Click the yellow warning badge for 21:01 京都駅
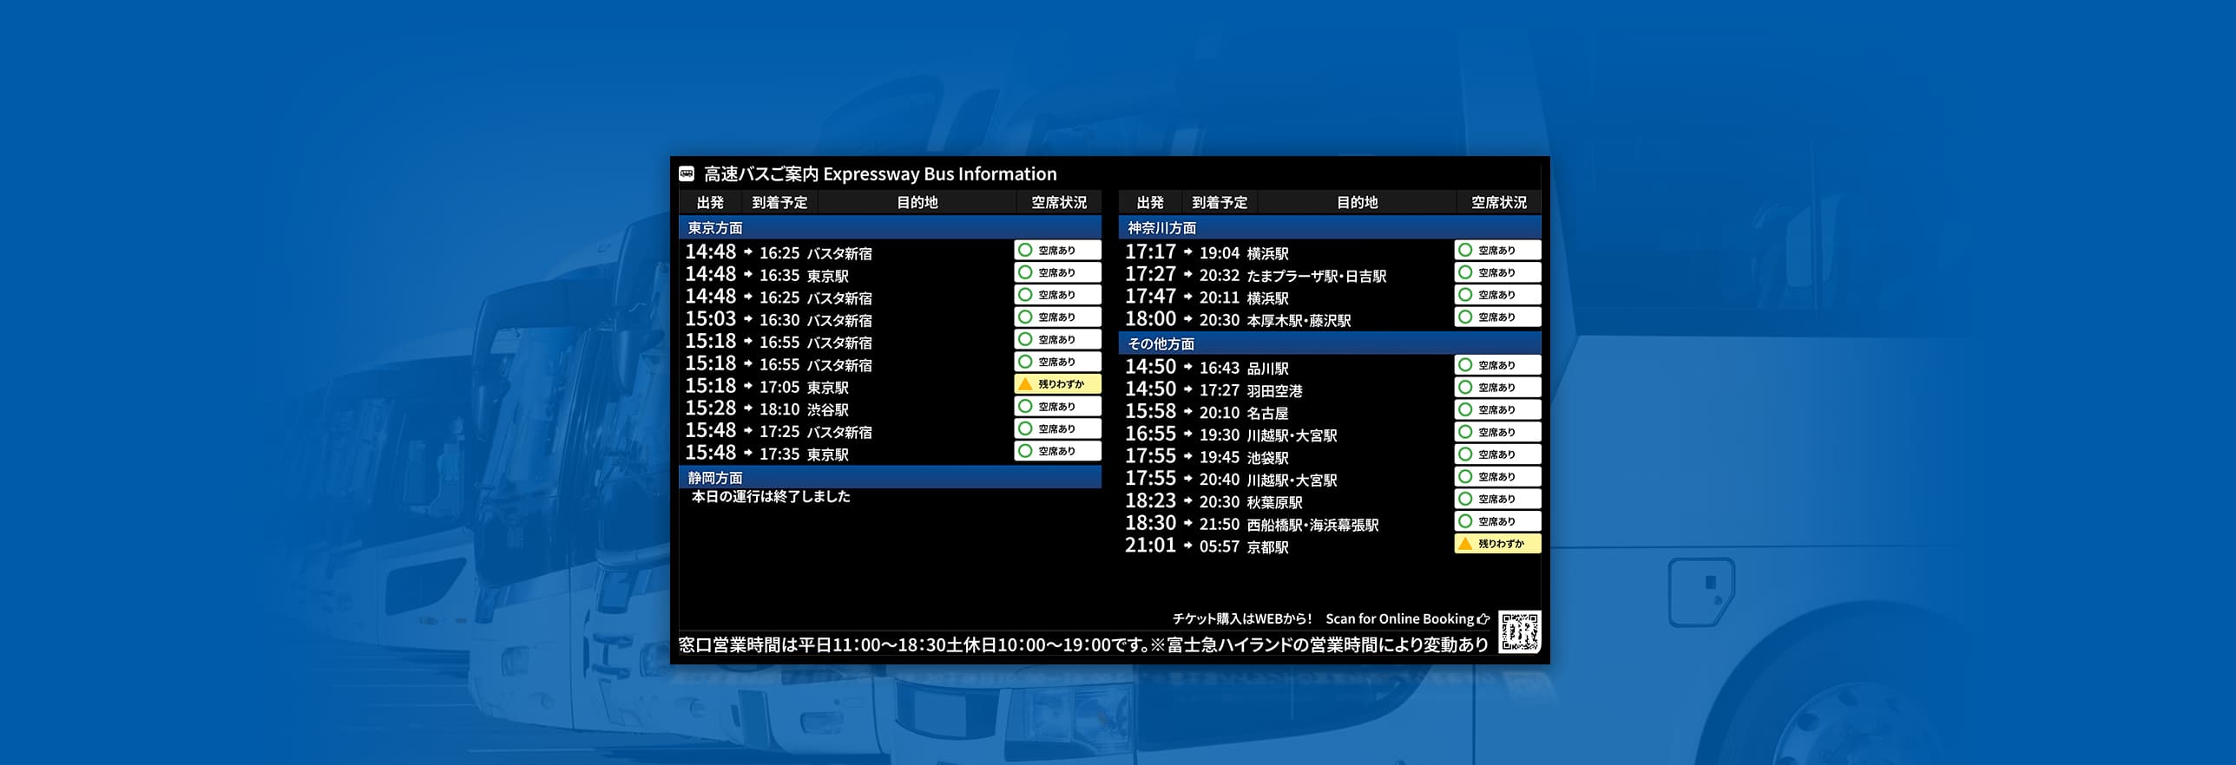The height and width of the screenshot is (765, 2236). [x=1497, y=544]
